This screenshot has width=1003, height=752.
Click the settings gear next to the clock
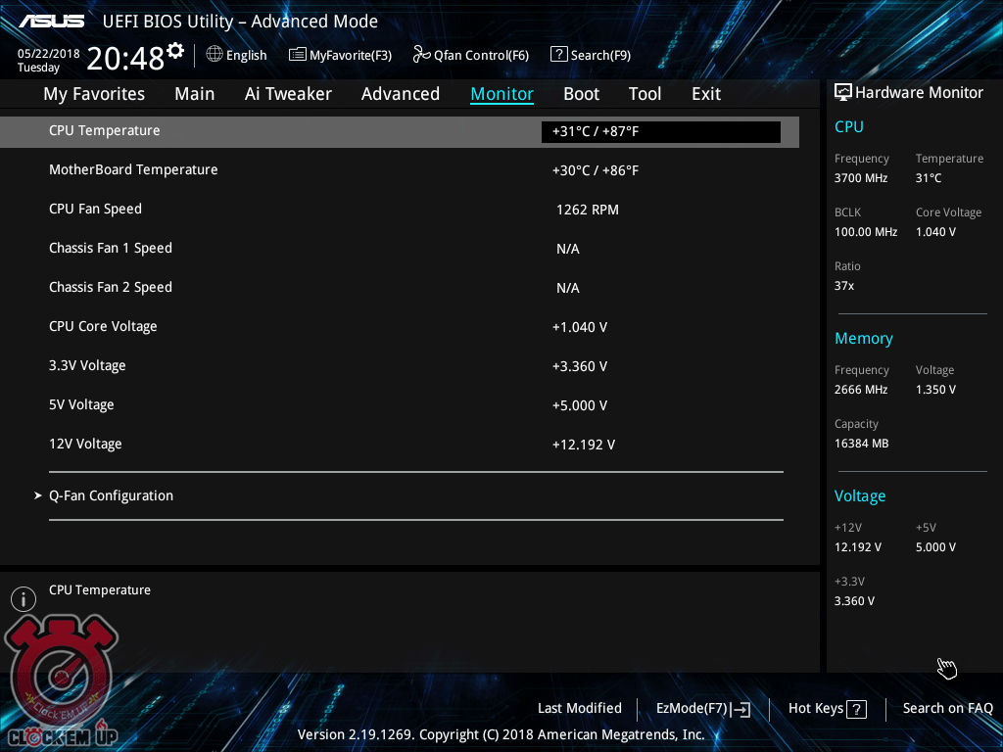[175, 50]
